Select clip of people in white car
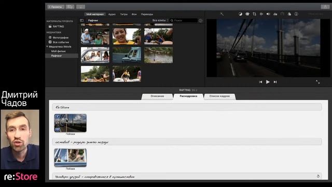This screenshot has width=332, height=187. coord(95,55)
